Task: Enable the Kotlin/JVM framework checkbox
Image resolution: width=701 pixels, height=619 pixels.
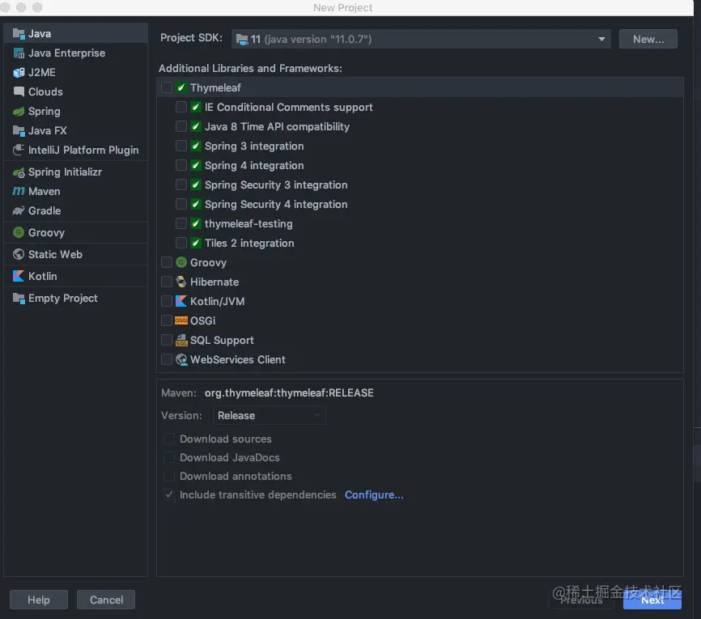Action: click(x=167, y=301)
